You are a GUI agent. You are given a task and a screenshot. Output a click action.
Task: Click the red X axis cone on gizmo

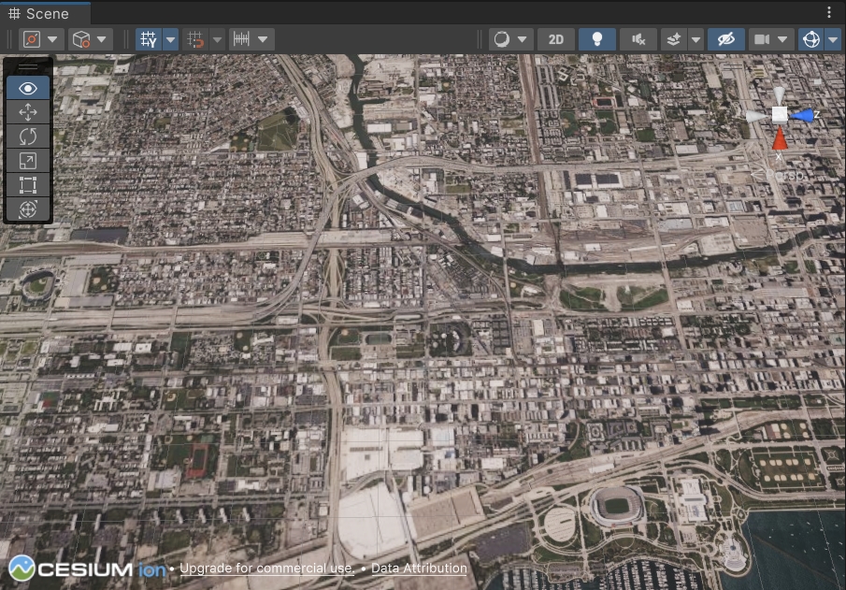[780, 139]
